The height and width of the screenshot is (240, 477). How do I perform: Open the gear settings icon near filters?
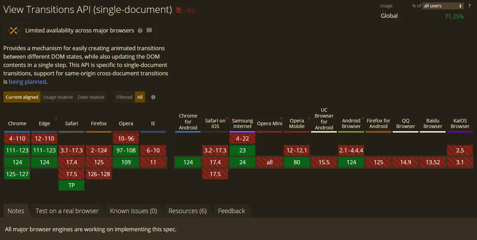click(153, 97)
